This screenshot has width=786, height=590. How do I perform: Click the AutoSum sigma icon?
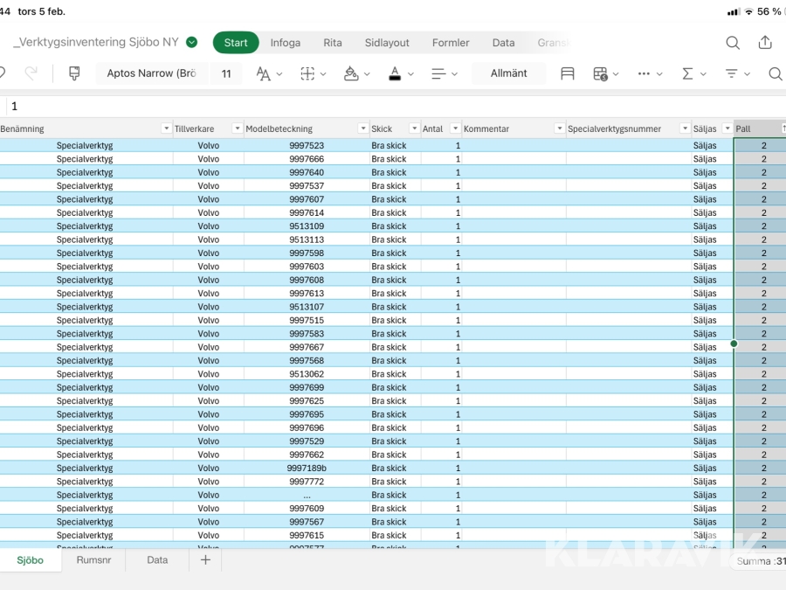[688, 73]
